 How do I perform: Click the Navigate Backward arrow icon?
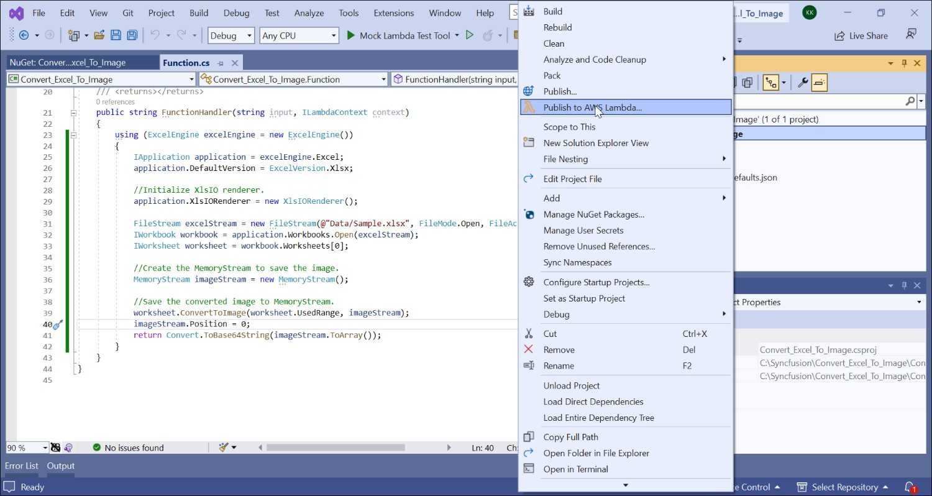point(24,35)
